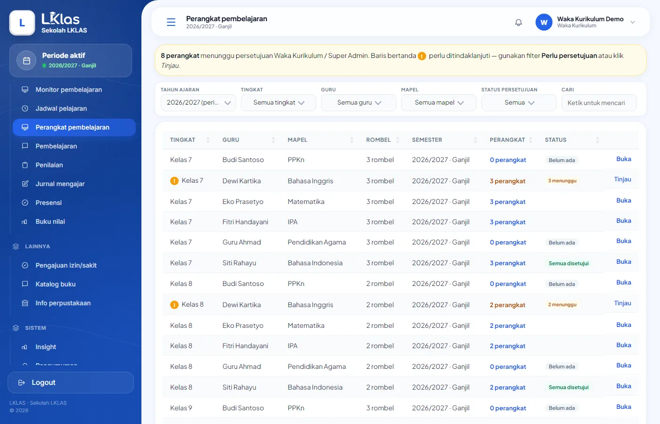
Task: Click Buka for Kelas 9 PPKn row
Action: pyautogui.click(x=624, y=407)
